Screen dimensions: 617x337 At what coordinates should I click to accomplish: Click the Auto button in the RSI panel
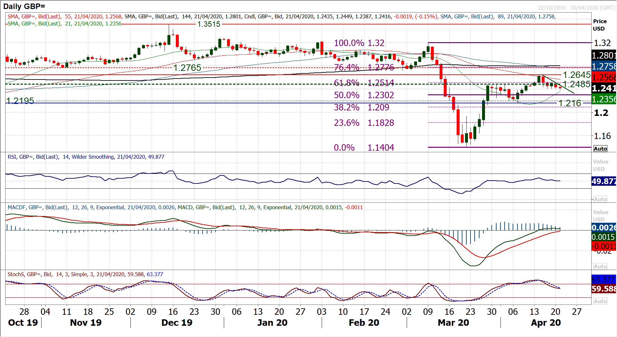600,199
